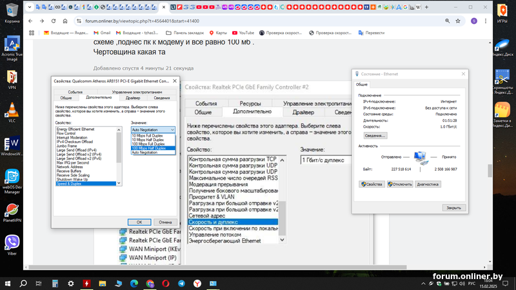Open the Speed & Duplex value combo box
Image resolution: width=516 pixels, height=290 pixels.
click(x=153, y=130)
